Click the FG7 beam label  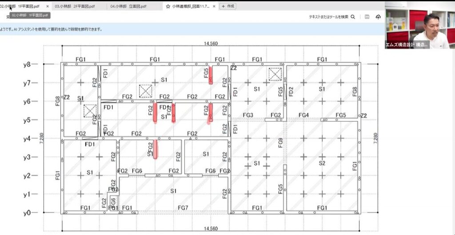coord(183,208)
